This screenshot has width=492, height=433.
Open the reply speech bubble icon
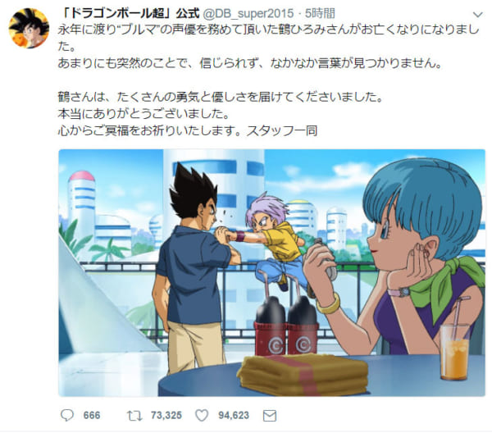tap(67, 416)
